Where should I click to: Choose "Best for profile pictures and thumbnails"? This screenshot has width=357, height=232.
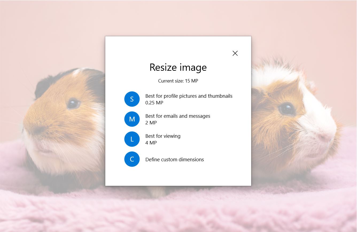[x=189, y=96]
